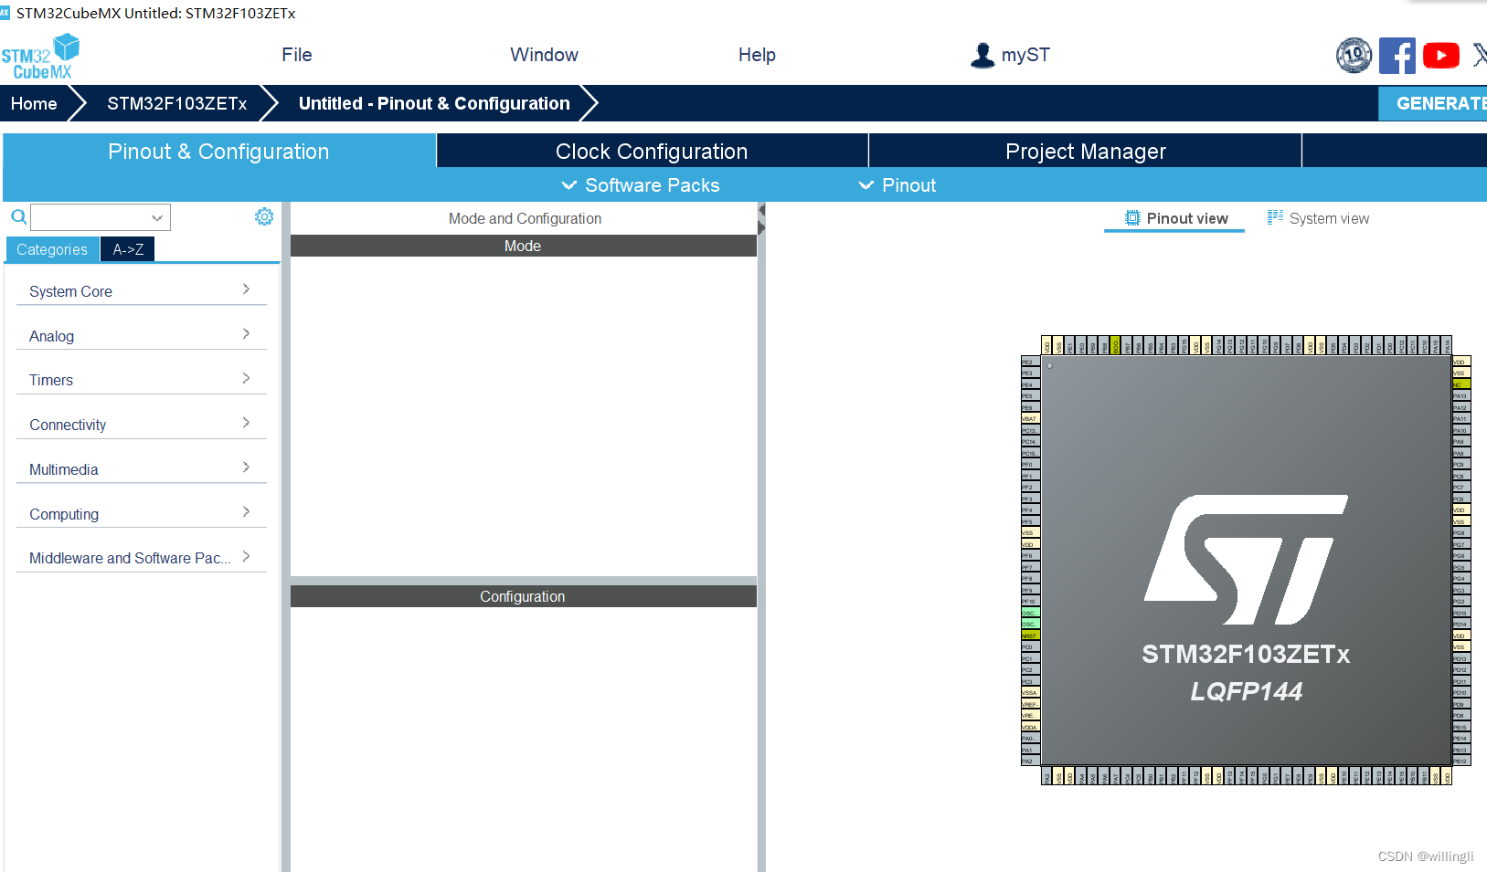Click the STM32CubeMX logo
This screenshot has width=1487, height=872.
pos(41,55)
